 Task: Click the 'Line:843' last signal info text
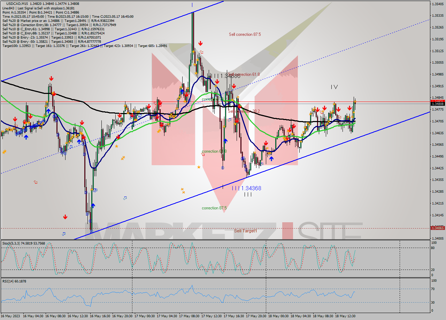tap(38, 8)
